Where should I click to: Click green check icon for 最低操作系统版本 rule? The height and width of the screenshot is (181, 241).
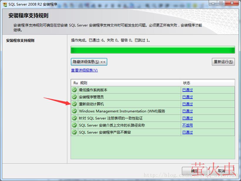(x=74, y=90)
